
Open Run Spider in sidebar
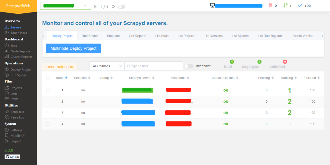click(15, 75)
